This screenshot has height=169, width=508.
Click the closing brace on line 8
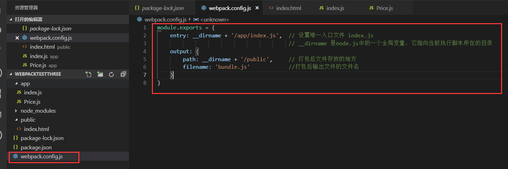click(159, 83)
